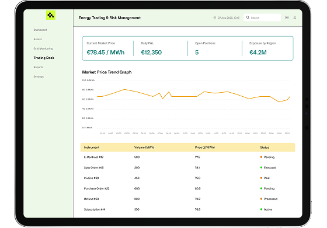Screen dimensions: 327x228
Task: Open Settings in the sidebar
Action: pyautogui.click(x=39, y=76)
